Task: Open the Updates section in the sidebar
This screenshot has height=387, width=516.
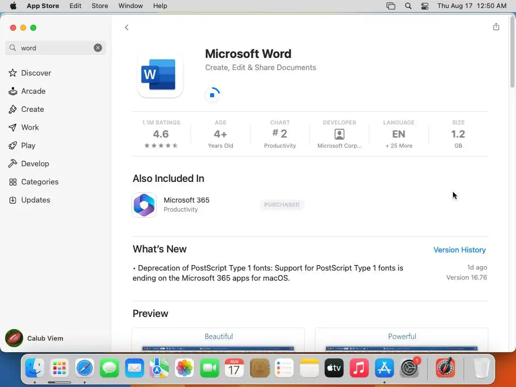Action: (x=30, y=200)
